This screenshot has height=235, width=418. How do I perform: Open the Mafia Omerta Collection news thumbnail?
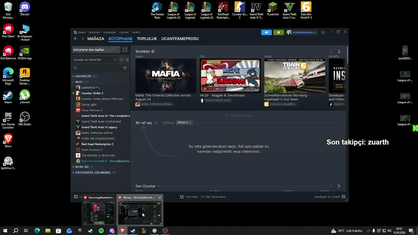166,76
